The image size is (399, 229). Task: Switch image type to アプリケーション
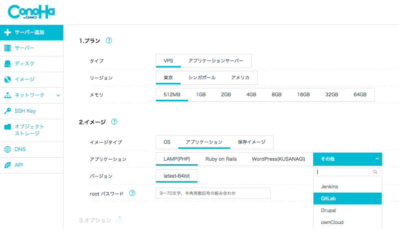(x=204, y=142)
